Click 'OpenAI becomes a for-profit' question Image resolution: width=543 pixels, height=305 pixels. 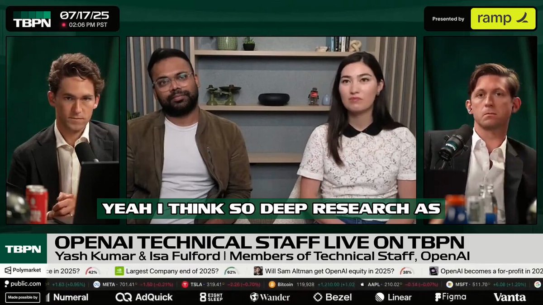tap(491, 271)
